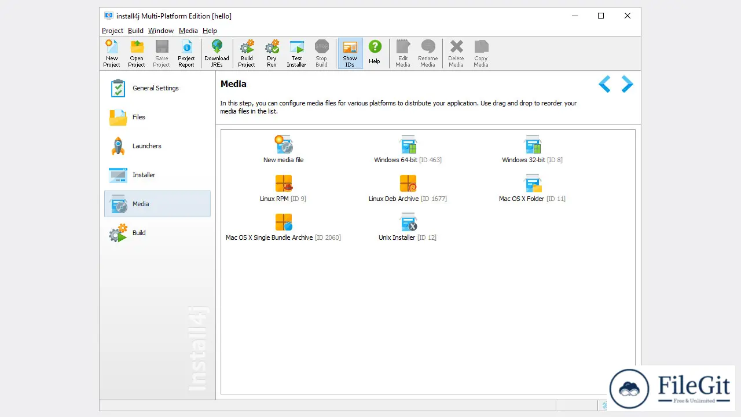Image resolution: width=741 pixels, height=417 pixels.
Task: Go to the Build step in the sidebar
Action: 157,233
